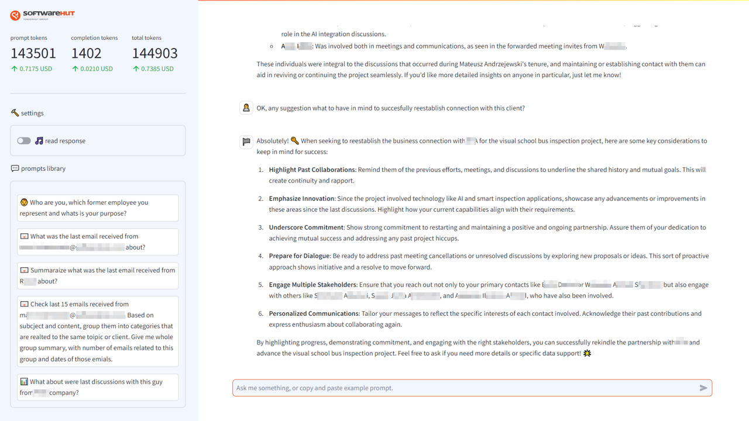The height and width of the screenshot is (421, 749).
Task: Click the send arrow icon
Action: 703,388
